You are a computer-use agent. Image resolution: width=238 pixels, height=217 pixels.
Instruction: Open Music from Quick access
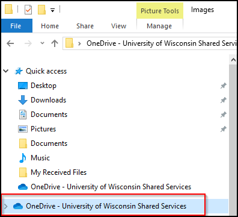(40, 158)
